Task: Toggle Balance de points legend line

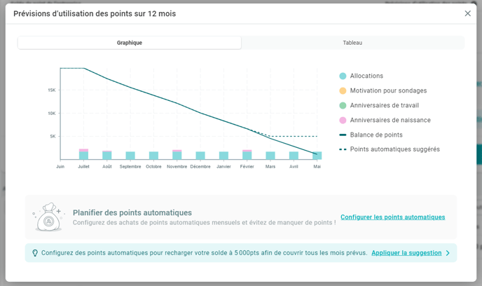Action: coord(343,135)
